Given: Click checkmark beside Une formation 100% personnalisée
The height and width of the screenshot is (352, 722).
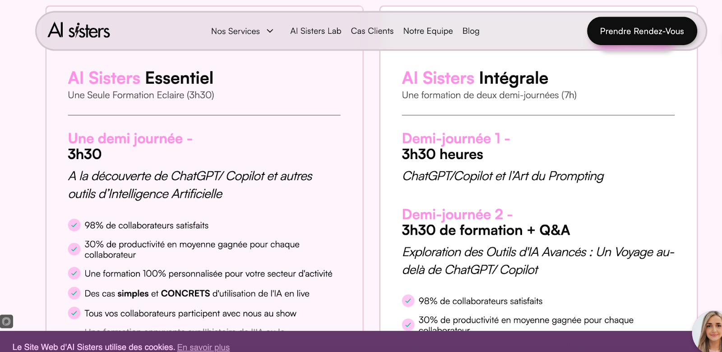Looking at the screenshot, I should pyautogui.click(x=74, y=273).
